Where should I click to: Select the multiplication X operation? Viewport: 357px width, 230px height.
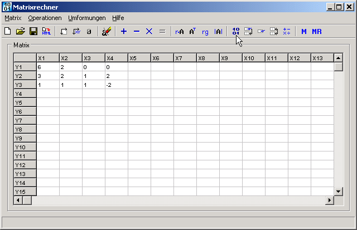(x=149, y=31)
